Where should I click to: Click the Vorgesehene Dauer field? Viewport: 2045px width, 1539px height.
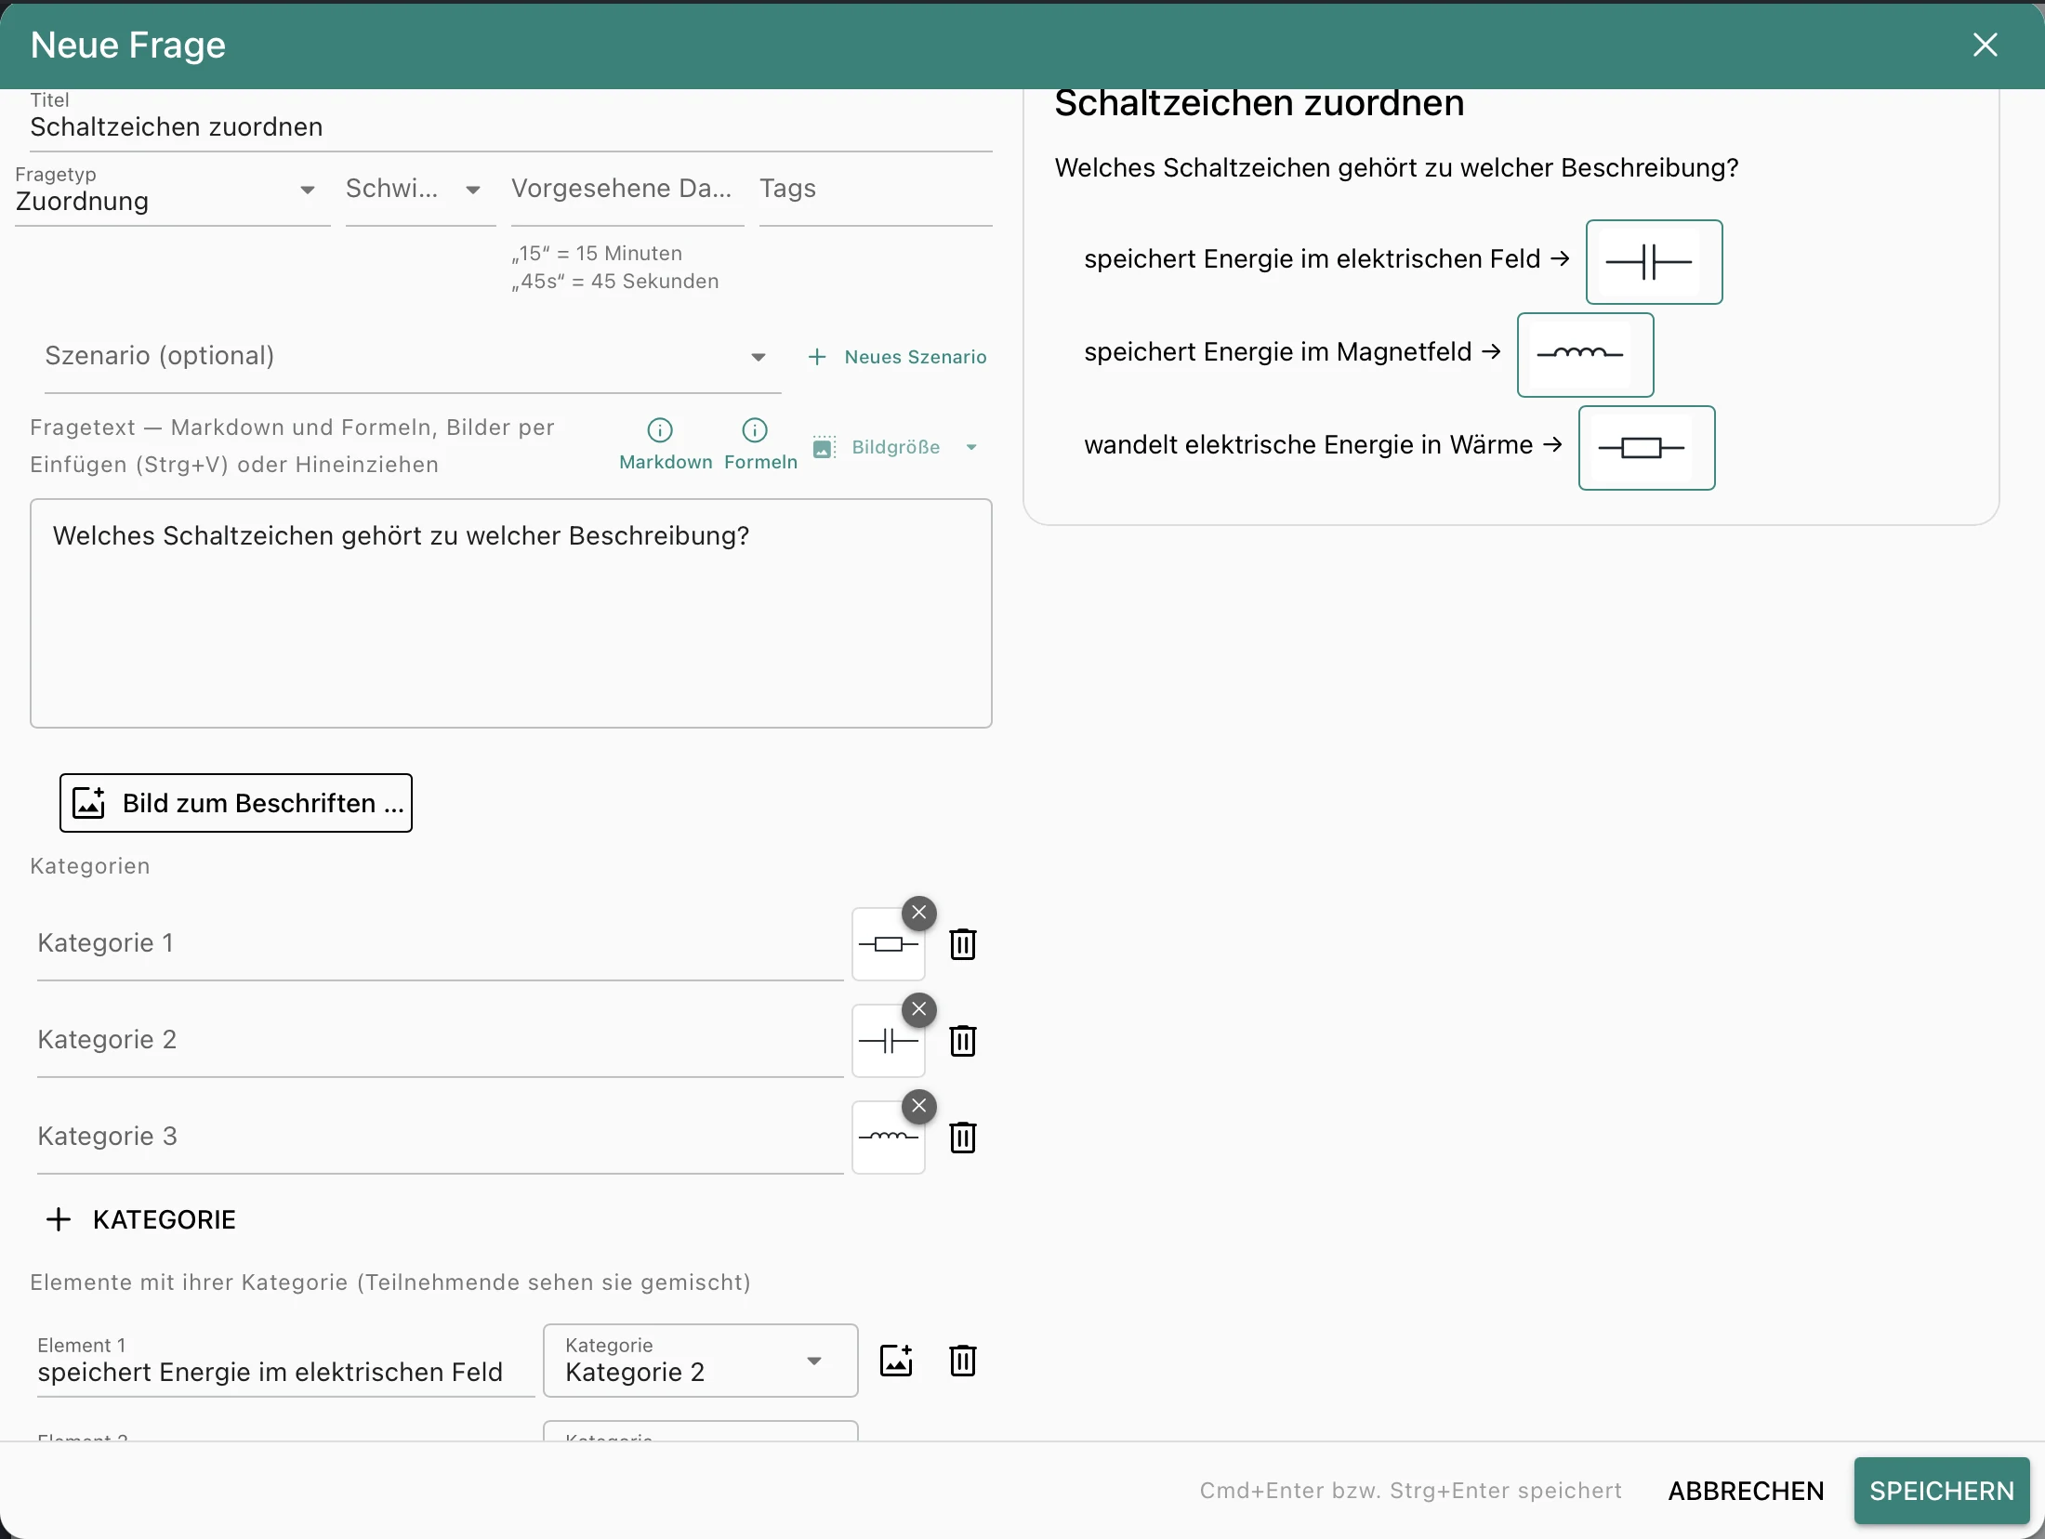[627, 191]
